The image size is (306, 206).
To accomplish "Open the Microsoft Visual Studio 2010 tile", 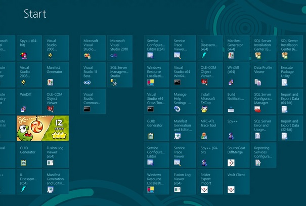I will (120, 48).
